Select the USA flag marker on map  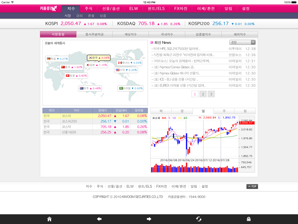[x=126, y=70]
